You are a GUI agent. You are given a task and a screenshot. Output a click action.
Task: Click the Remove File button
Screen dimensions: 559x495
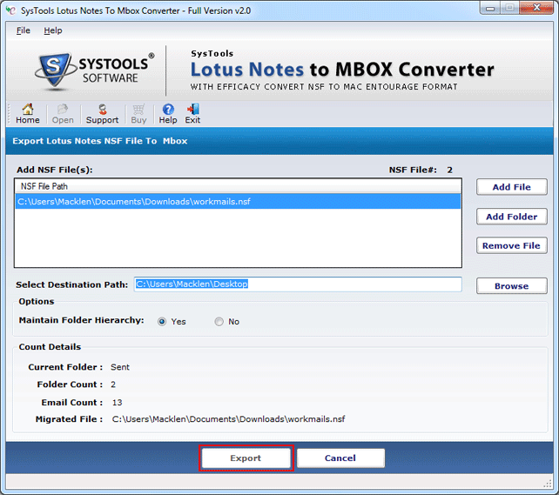pos(512,245)
